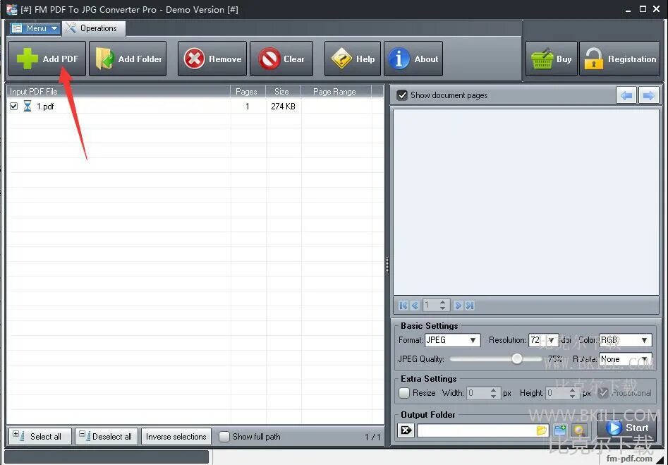668x465 pixels.
Task: Click the Pages column header
Action: point(248,91)
